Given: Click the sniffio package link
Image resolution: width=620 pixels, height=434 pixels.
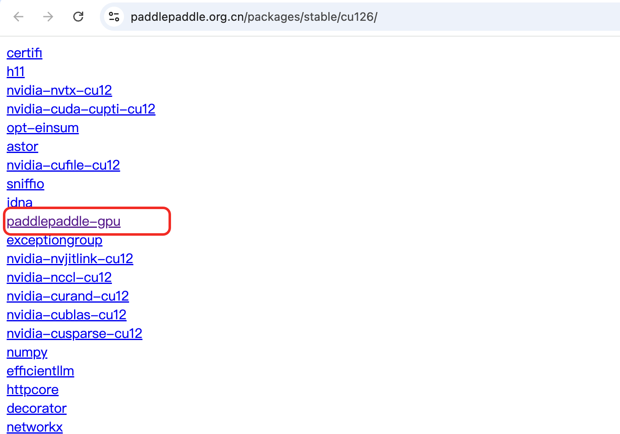Looking at the screenshot, I should click(x=25, y=184).
